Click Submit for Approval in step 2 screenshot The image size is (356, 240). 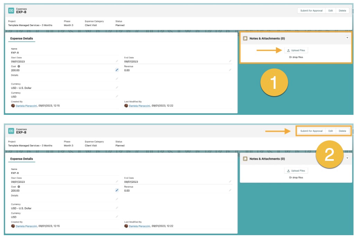coord(311,131)
